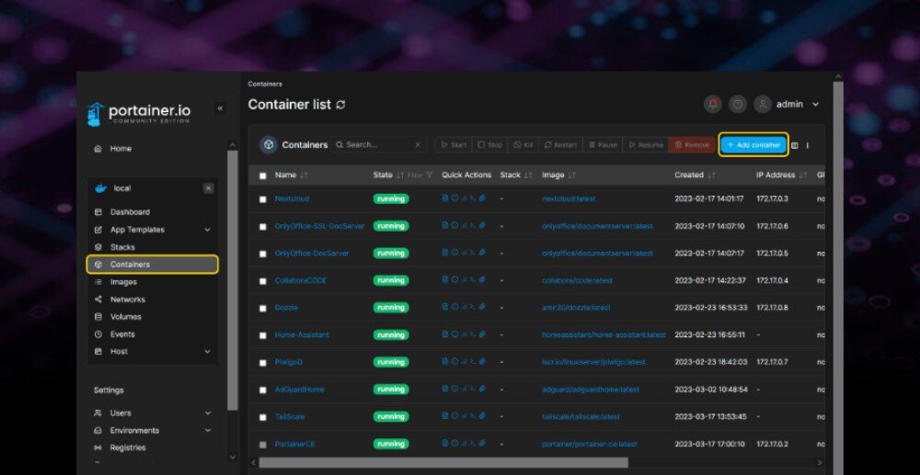The image size is (920, 475).
Task: Open inspect quick action for Nextcloud
Action: point(454,198)
